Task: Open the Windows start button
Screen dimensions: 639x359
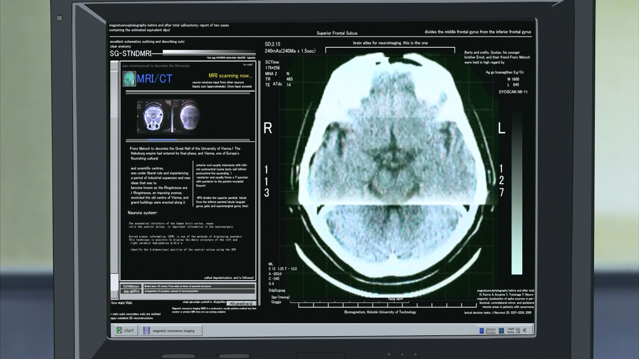Action: (x=125, y=330)
